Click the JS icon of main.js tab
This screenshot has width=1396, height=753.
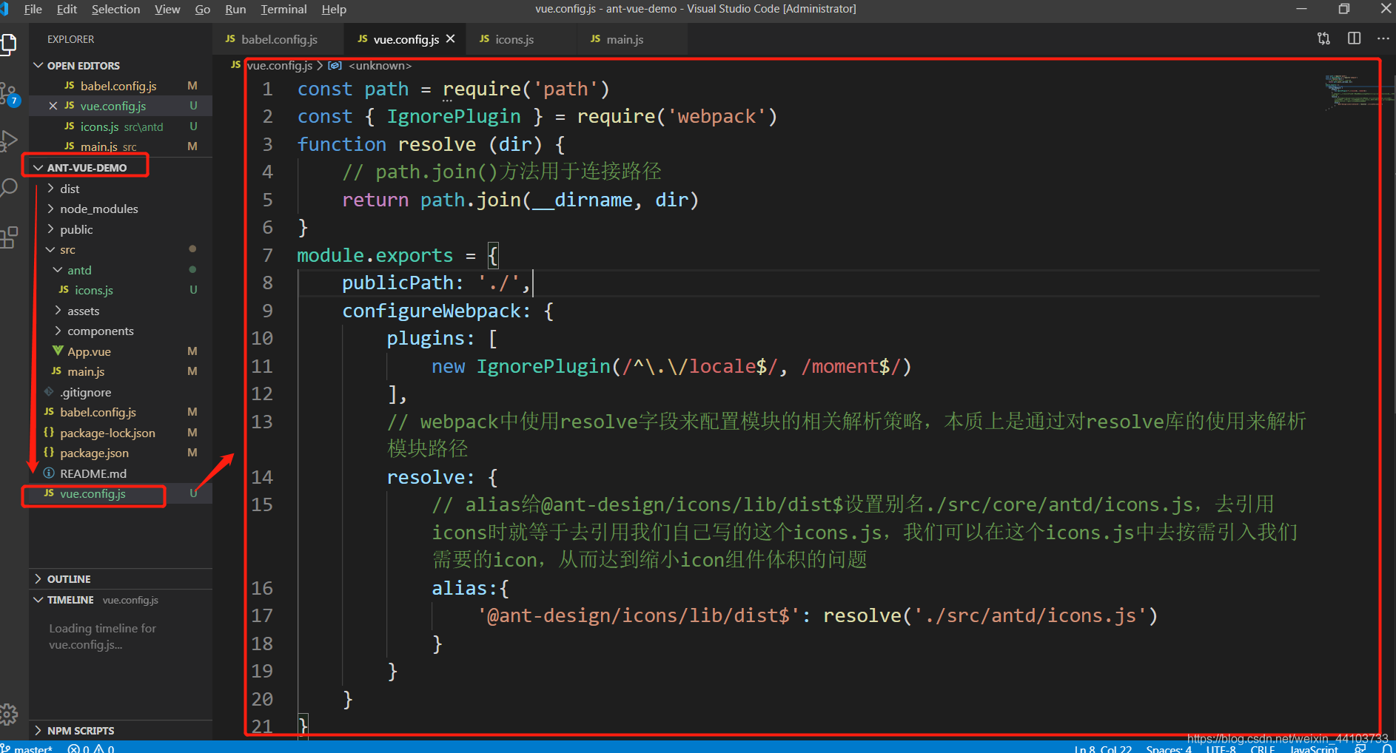pos(595,39)
